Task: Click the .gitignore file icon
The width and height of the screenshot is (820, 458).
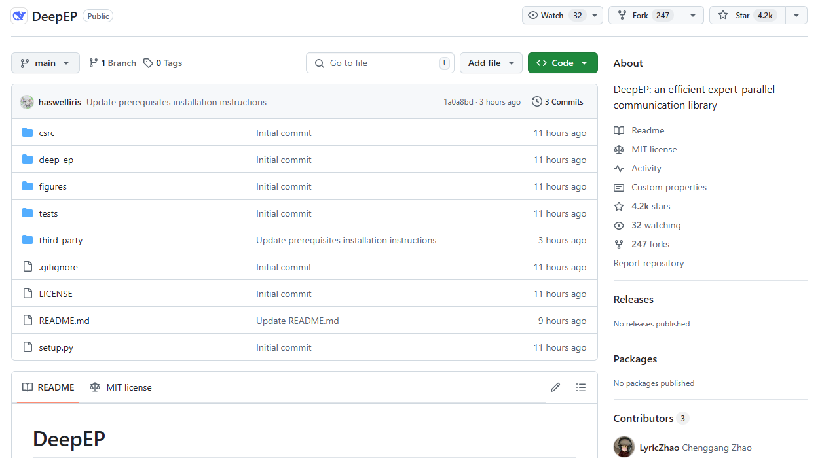Action: click(28, 267)
